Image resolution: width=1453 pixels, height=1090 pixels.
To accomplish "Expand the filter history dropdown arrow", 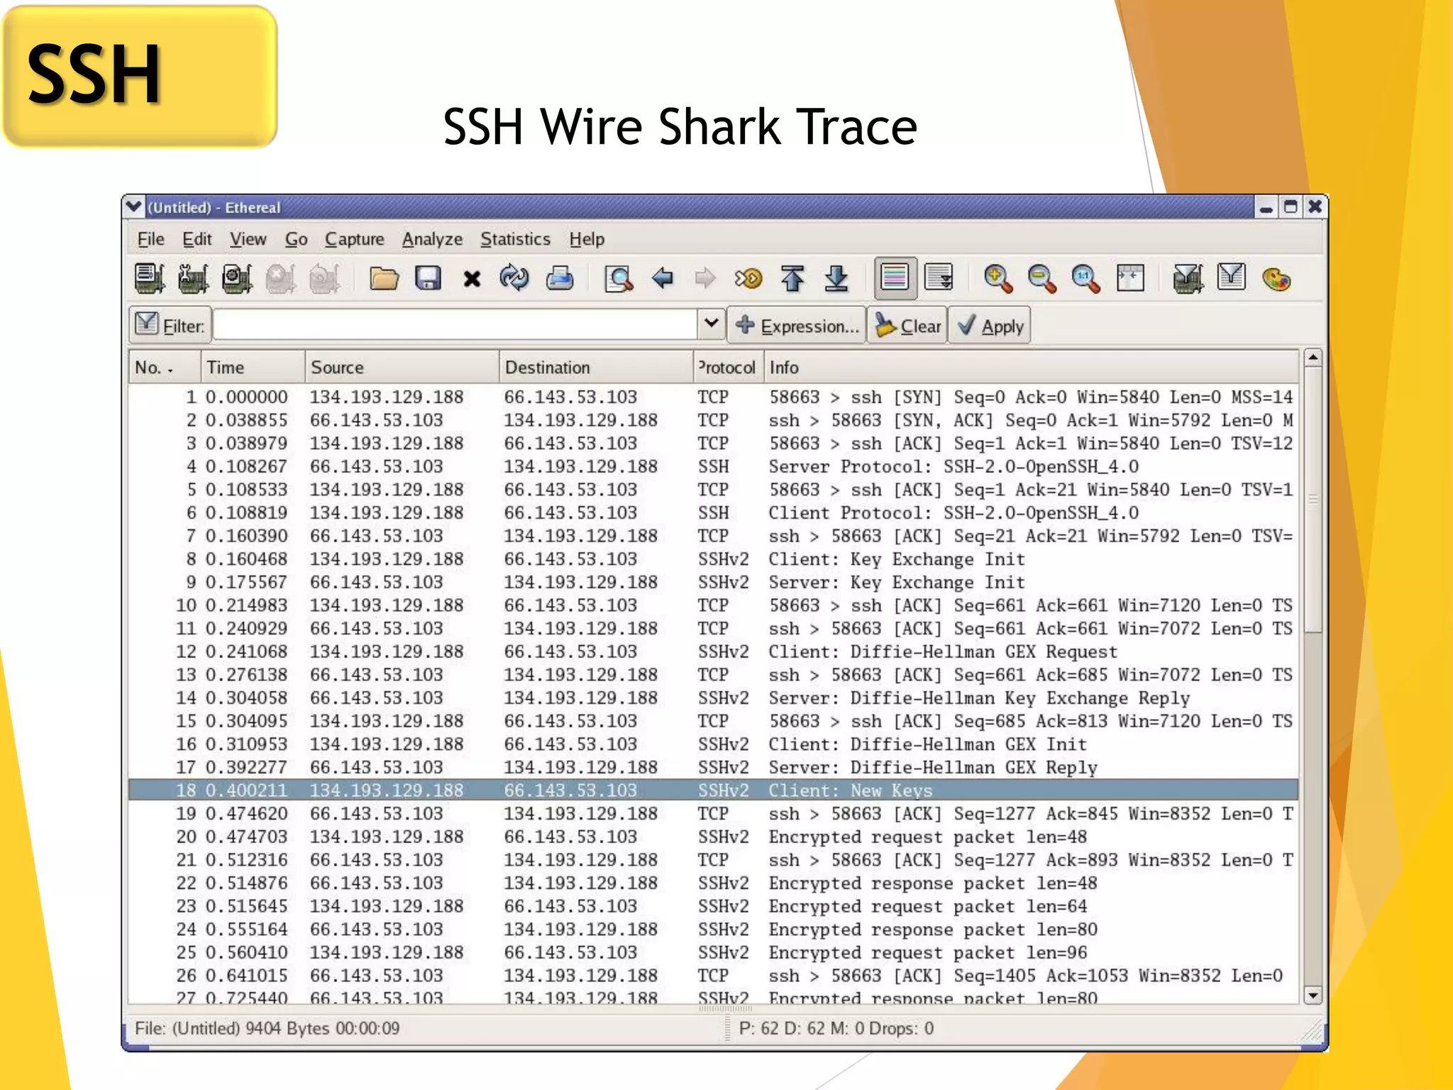I will (x=711, y=324).
